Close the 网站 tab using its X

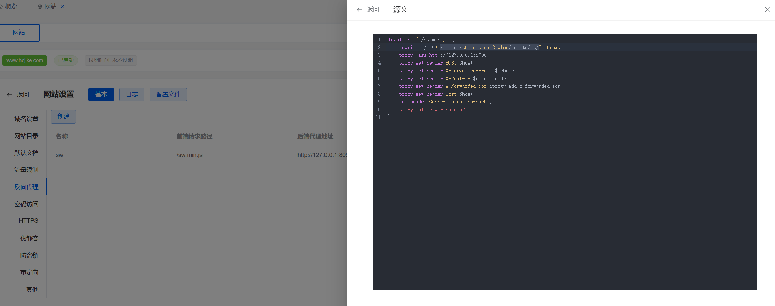coord(63,6)
